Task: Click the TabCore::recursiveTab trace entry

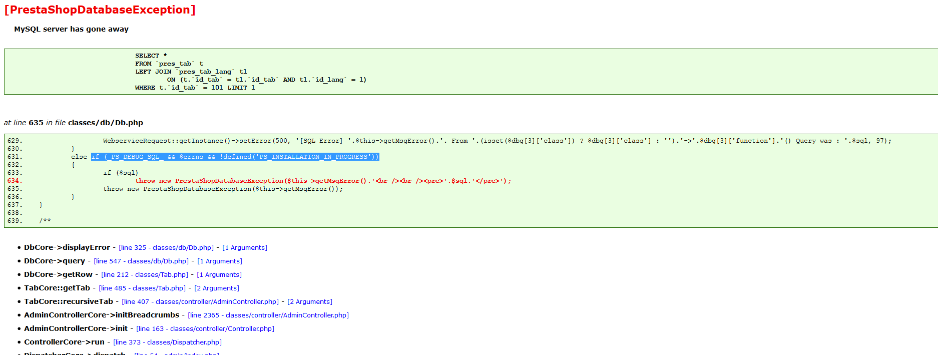Action: coord(69,301)
